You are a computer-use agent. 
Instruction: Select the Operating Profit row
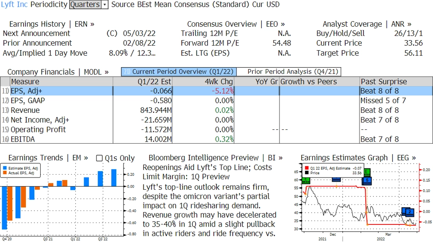point(216,129)
